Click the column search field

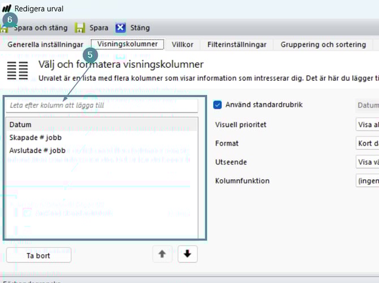(x=102, y=105)
